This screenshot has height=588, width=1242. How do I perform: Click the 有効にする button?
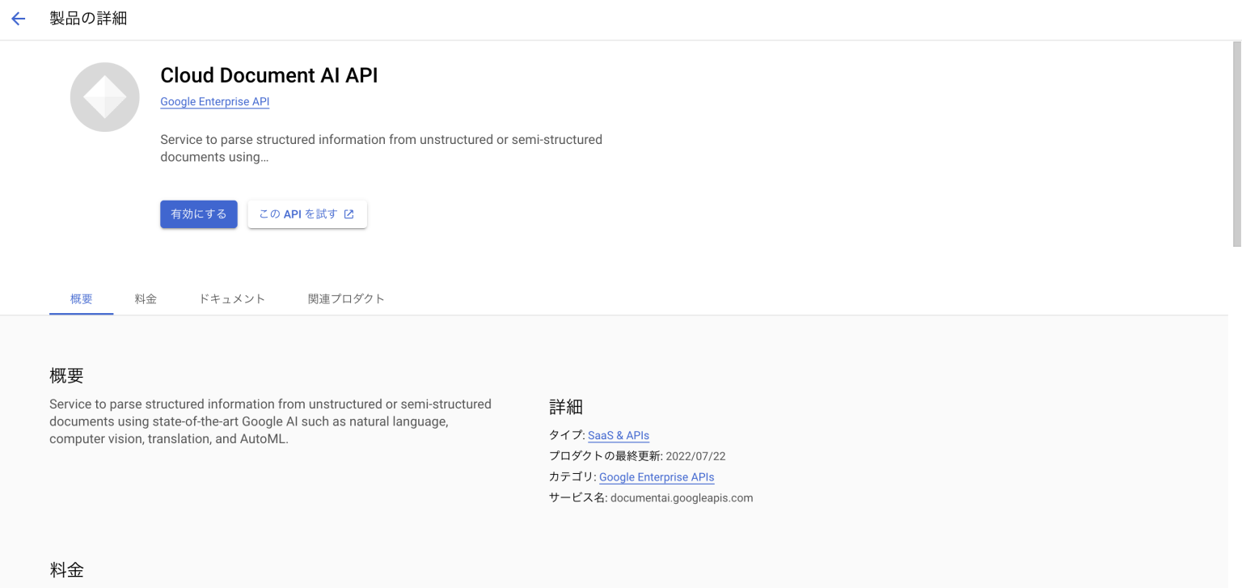click(198, 214)
